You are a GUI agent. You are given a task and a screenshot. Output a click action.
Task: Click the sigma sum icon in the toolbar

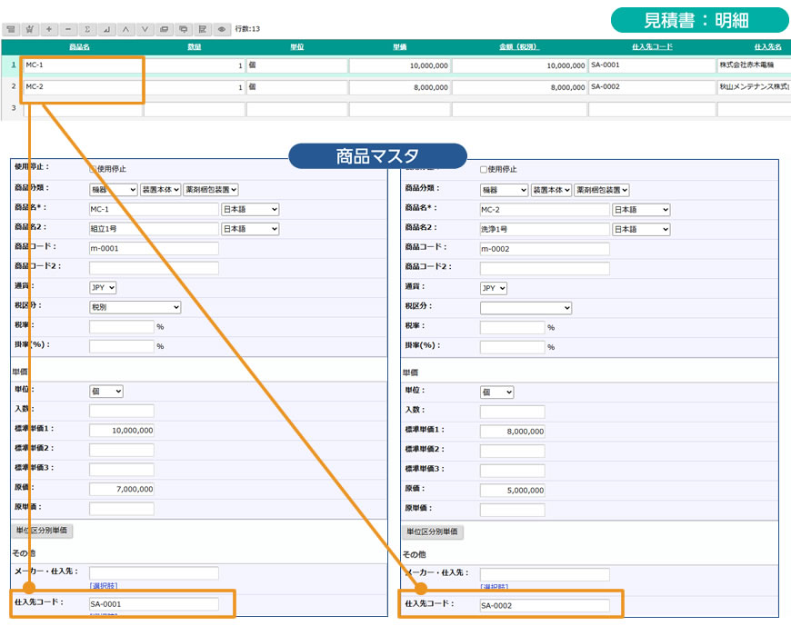pos(87,29)
